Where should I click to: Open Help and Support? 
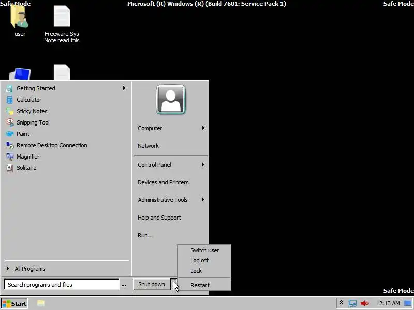(x=159, y=218)
